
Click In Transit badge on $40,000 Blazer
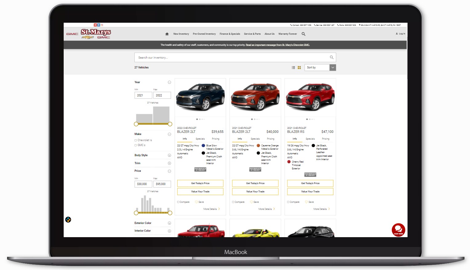tap(255, 169)
